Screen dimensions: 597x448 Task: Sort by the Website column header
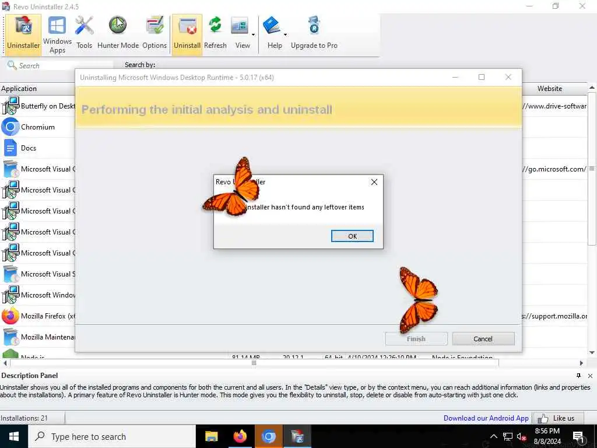point(550,89)
